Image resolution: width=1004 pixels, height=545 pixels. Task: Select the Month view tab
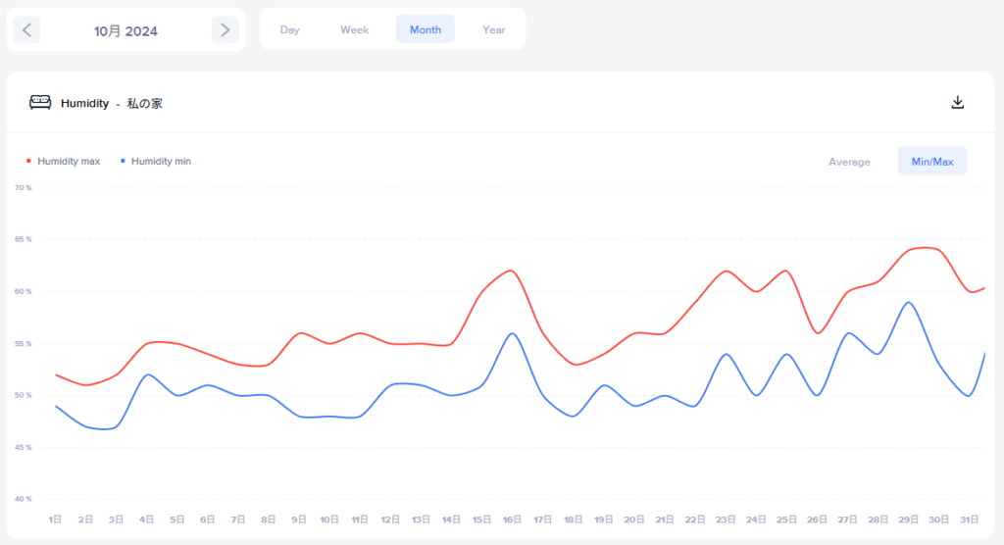(426, 29)
